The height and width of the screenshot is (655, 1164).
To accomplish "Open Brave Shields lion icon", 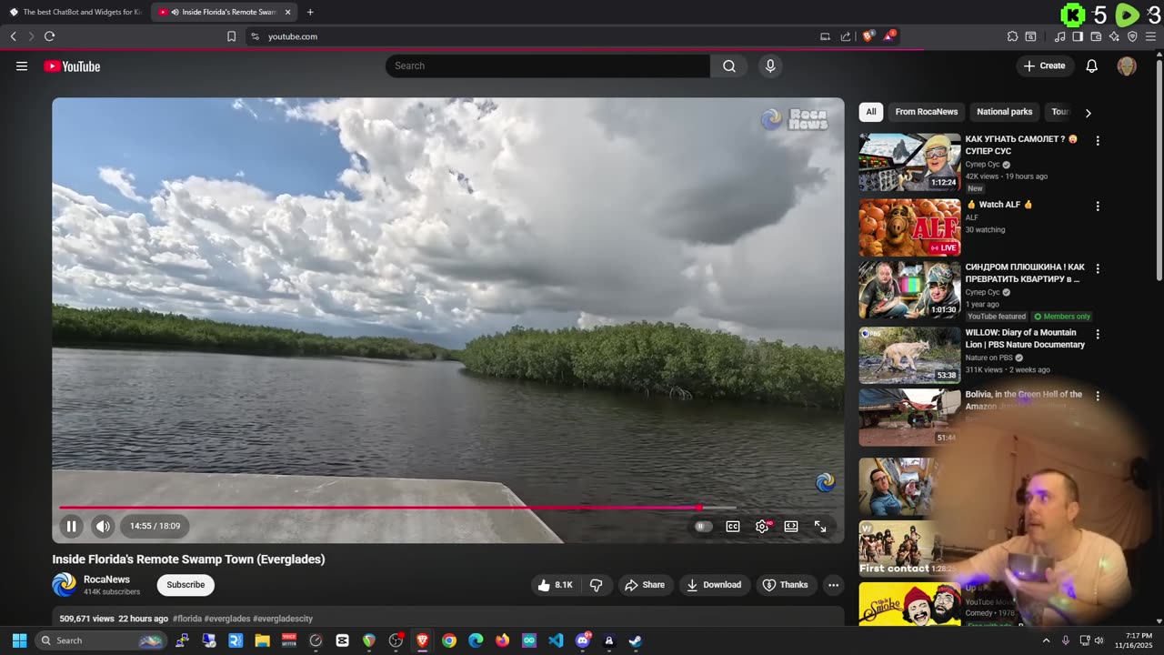I will pos(868,36).
